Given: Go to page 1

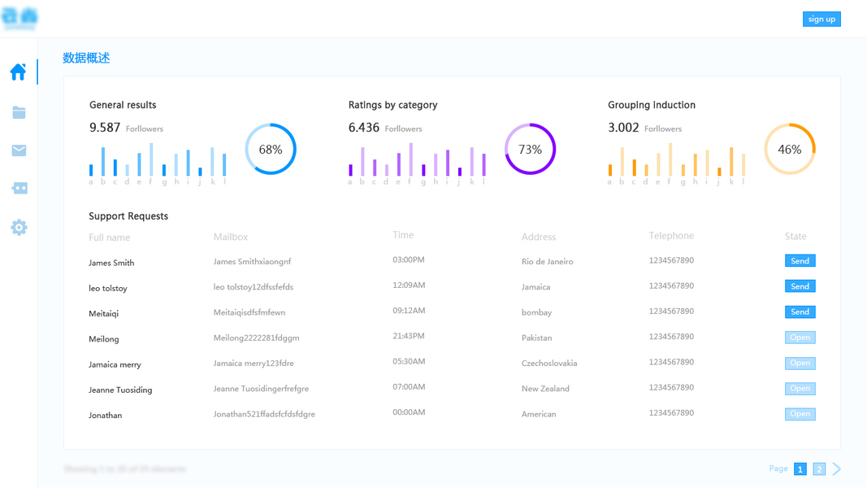Looking at the screenshot, I should pos(800,469).
